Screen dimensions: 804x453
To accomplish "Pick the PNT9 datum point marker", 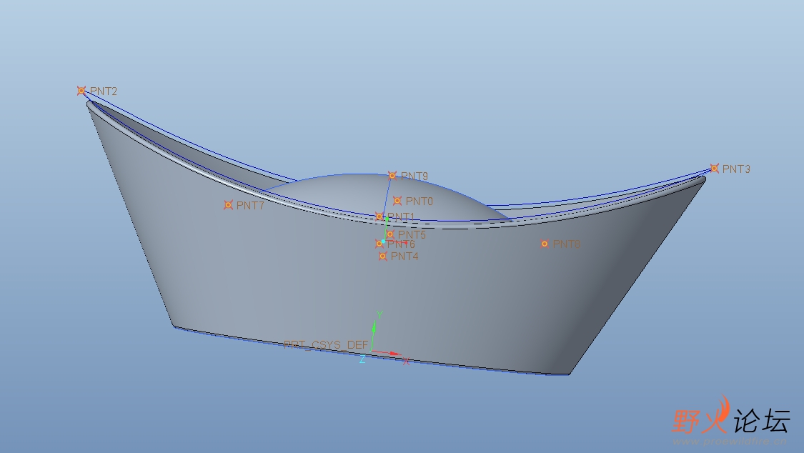I will pyautogui.click(x=392, y=175).
